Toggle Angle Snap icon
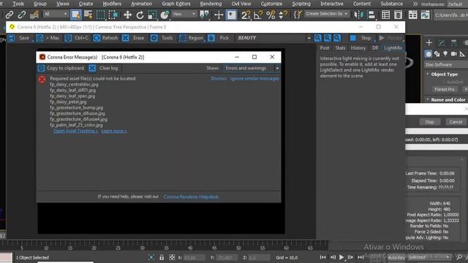468x263 pixels. click(258, 15)
